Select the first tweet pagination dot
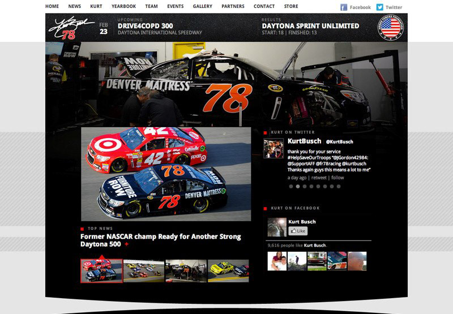 [x=291, y=187]
